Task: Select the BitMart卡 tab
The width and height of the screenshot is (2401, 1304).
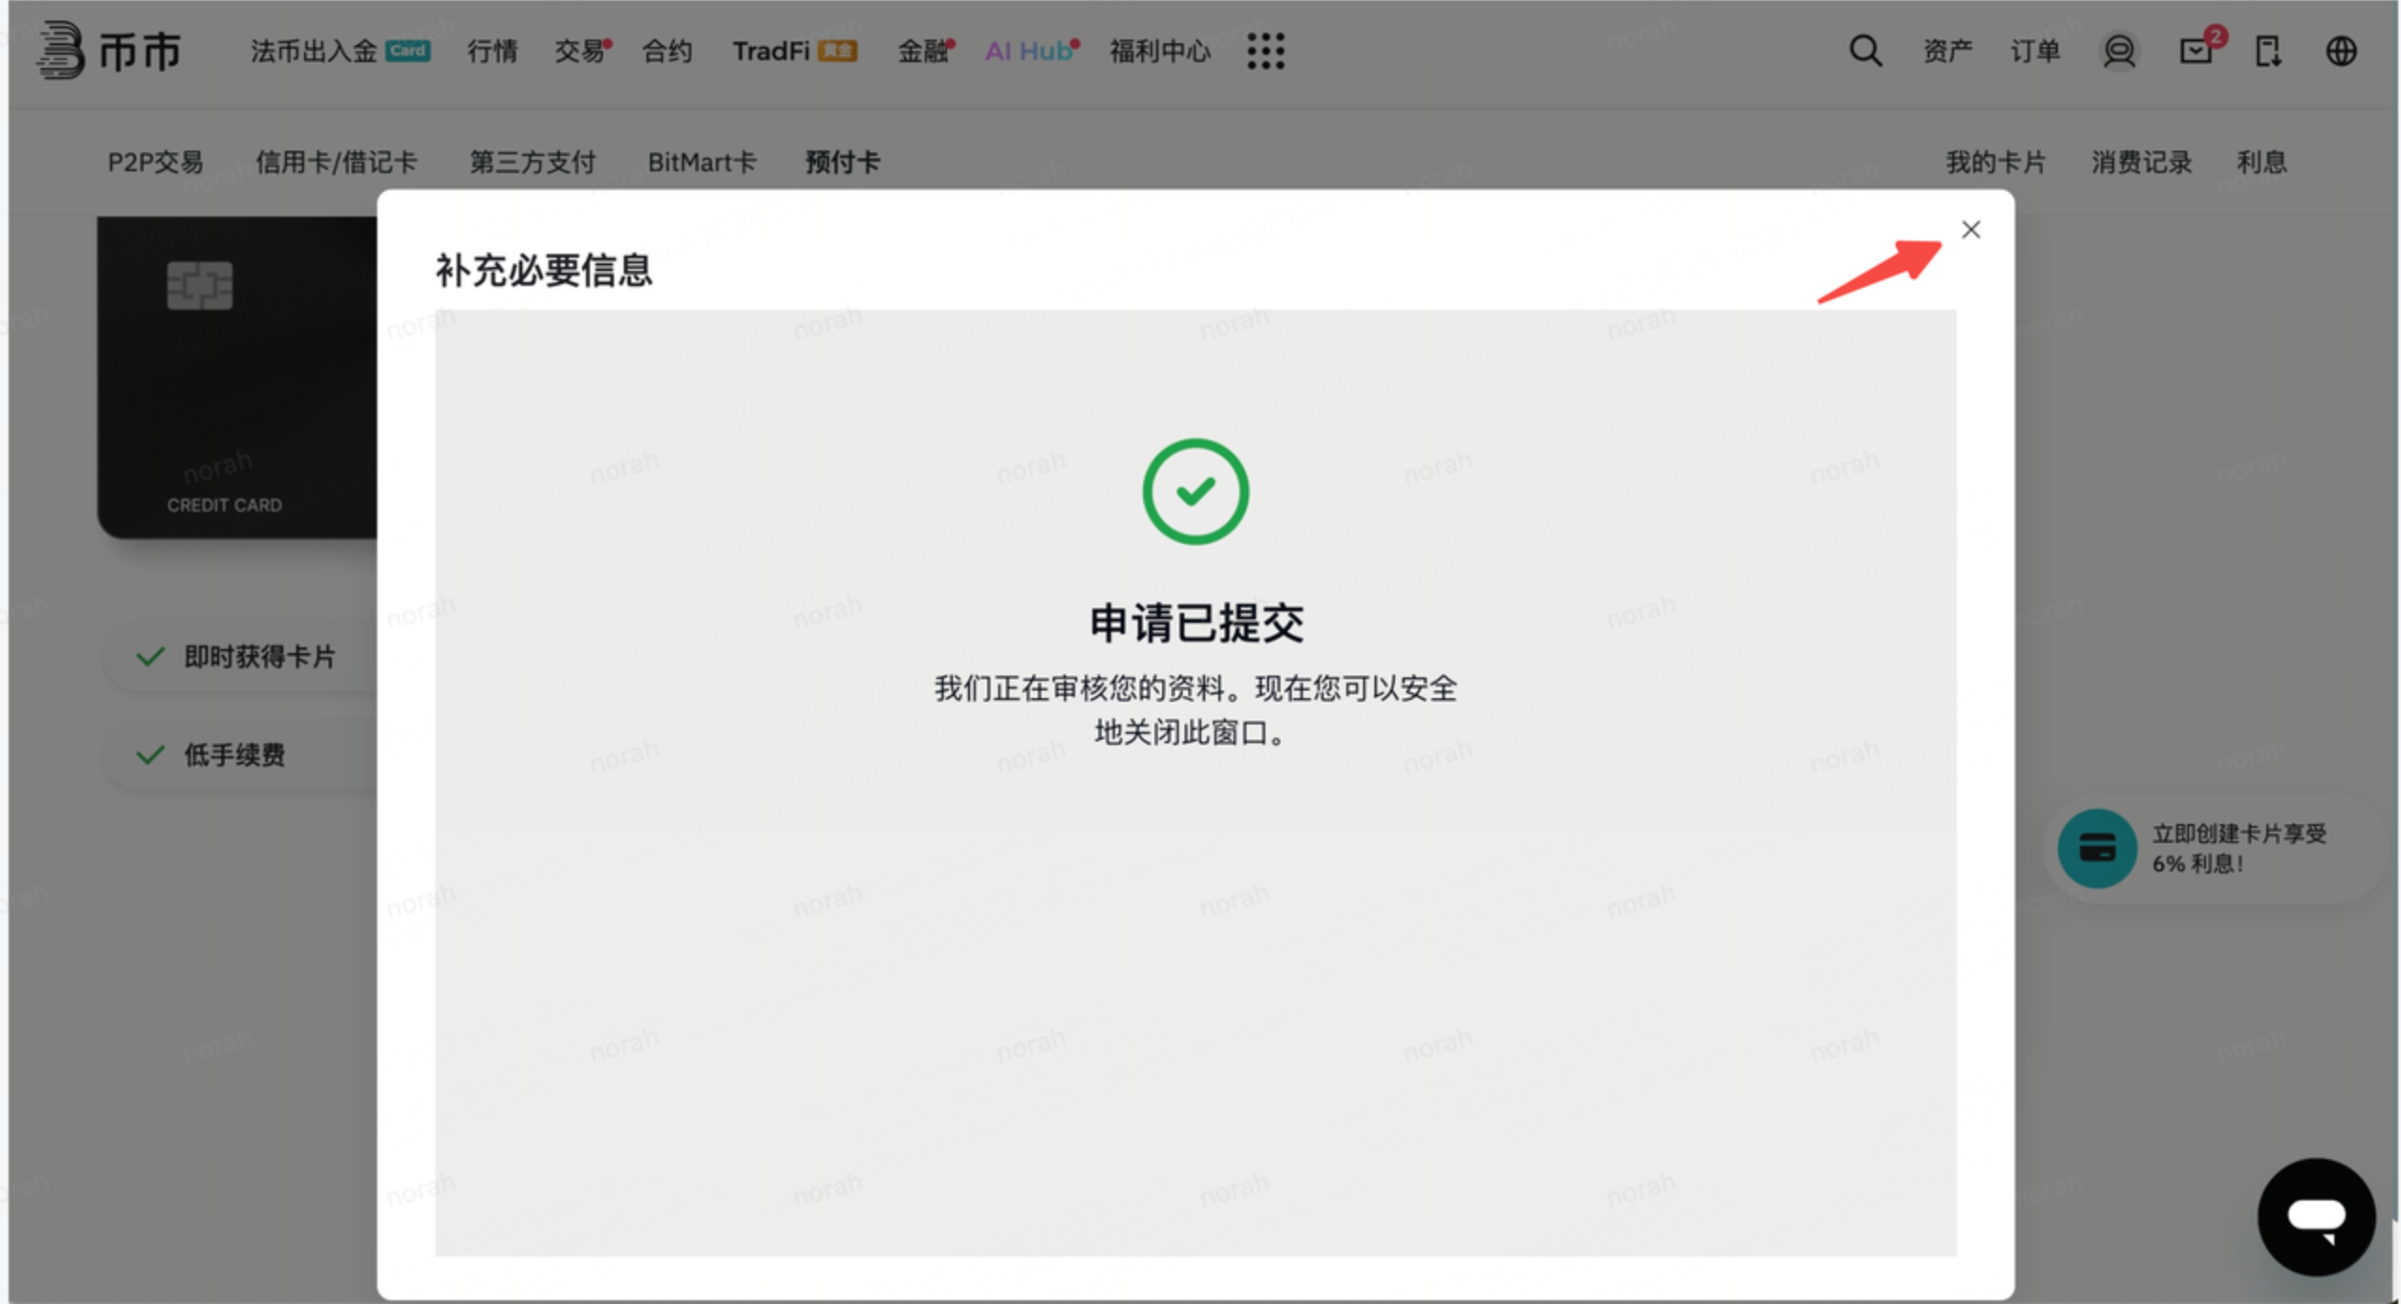Action: (702, 162)
